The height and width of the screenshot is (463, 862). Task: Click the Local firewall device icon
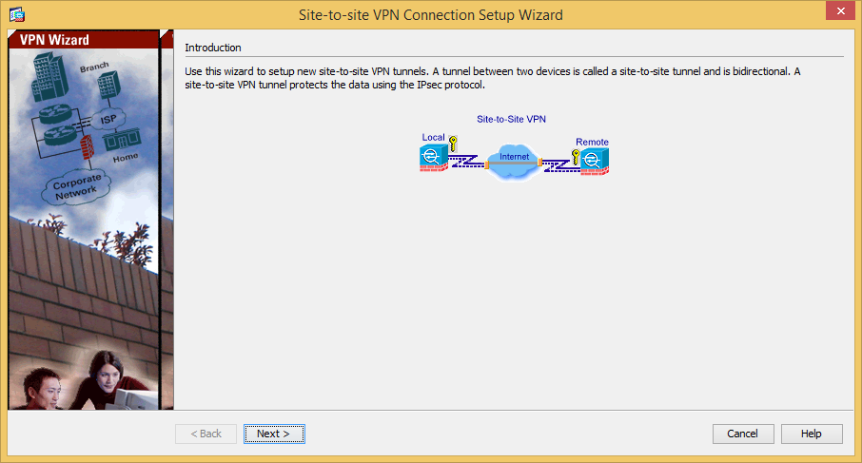pyautogui.click(x=433, y=159)
